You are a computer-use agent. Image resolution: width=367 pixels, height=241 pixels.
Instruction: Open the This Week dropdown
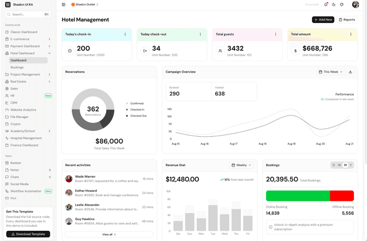(330, 72)
